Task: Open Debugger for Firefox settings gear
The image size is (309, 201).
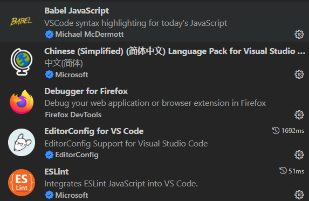Action: (299, 115)
